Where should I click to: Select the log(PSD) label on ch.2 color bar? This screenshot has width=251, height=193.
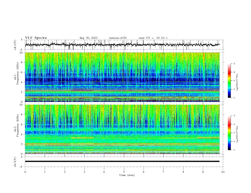pyautogui.click(x=237, y=134)
